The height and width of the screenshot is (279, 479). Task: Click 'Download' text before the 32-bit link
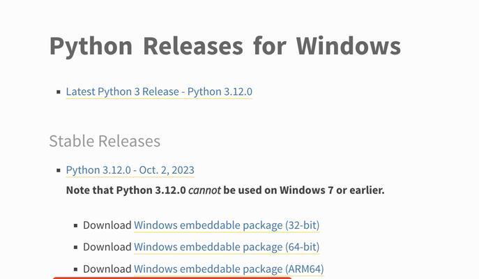point(107,225)
